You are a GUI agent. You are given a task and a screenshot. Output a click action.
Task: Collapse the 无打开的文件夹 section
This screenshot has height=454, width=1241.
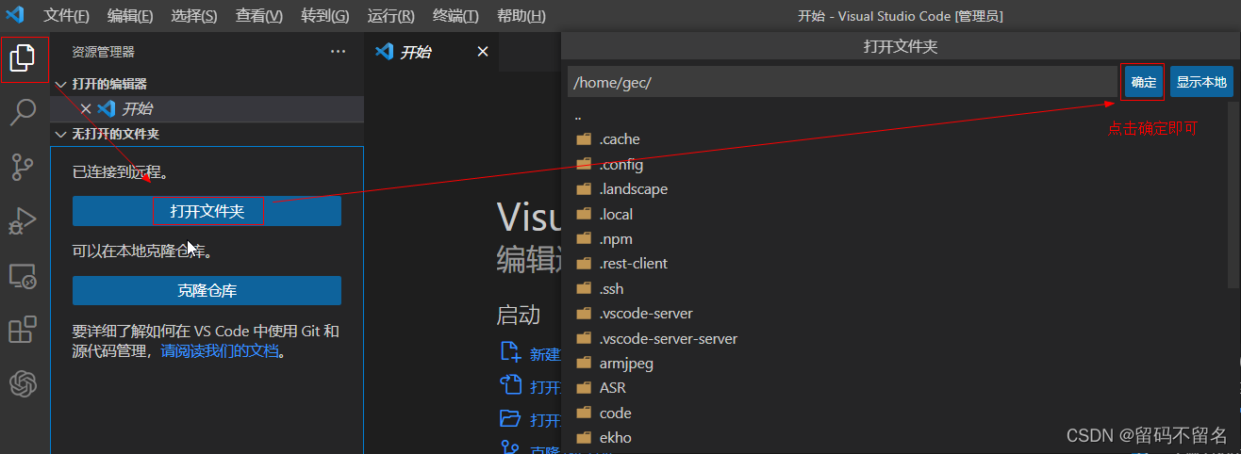tap(61, 134)
